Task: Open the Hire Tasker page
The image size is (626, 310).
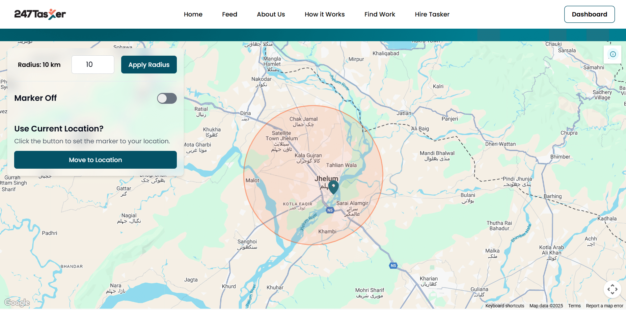Action: tap(432, 14)
